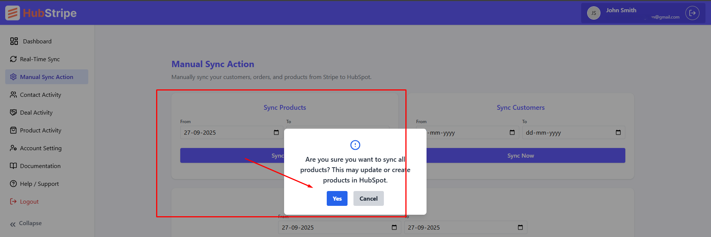
Task: Click the Sync Products sync button
Action: point(232,155)
